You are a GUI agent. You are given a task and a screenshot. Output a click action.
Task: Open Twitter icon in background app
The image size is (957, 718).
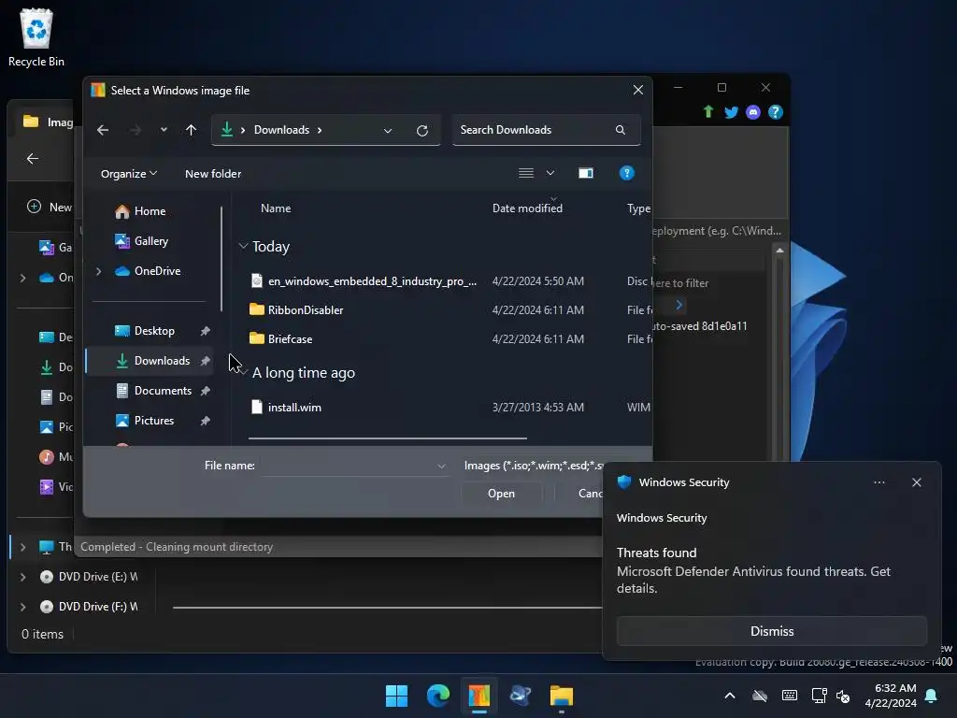coord(731,112)
